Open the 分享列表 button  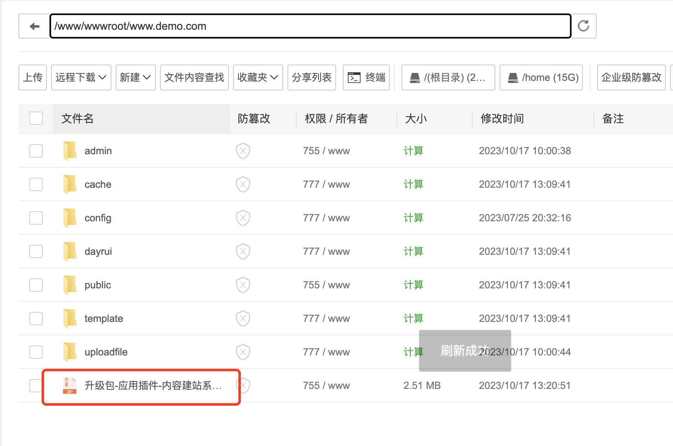click(x=312, y=78)
